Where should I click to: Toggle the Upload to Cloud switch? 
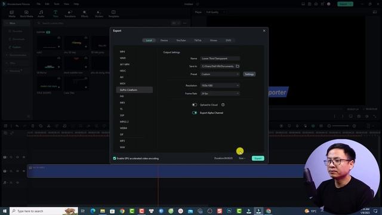pyautogui.click(x=195, y=105)
